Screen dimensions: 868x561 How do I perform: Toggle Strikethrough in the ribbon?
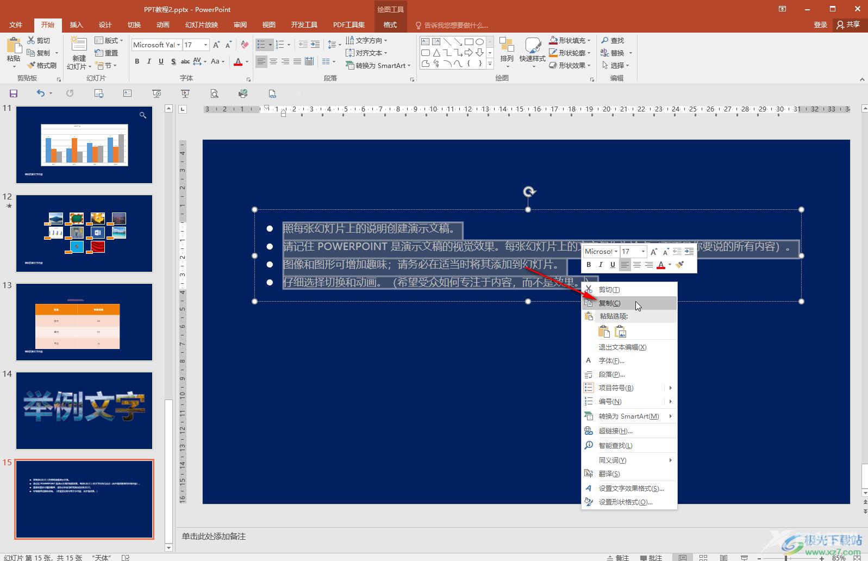click(185, 61)
